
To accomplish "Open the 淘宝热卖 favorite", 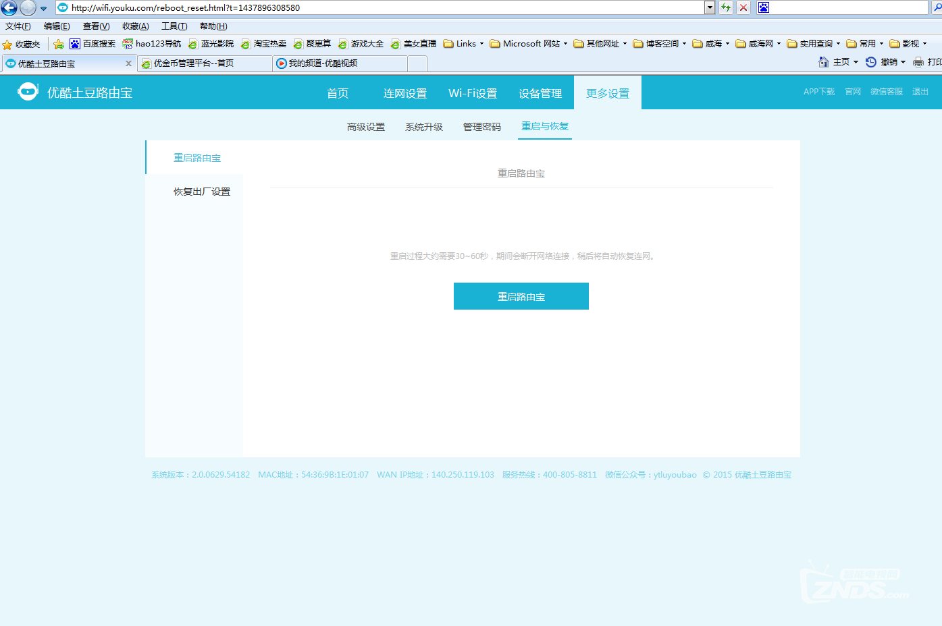I will click(x=263, y=44).
